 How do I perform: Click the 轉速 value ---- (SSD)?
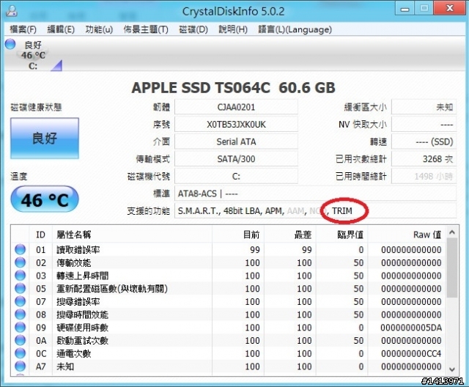coord(424,141)
